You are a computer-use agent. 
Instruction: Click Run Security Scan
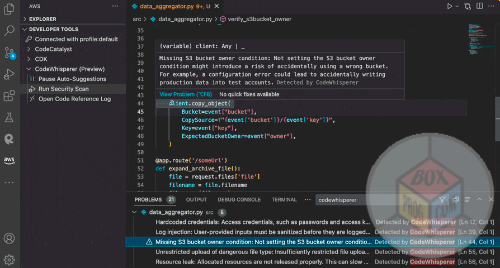63,89
